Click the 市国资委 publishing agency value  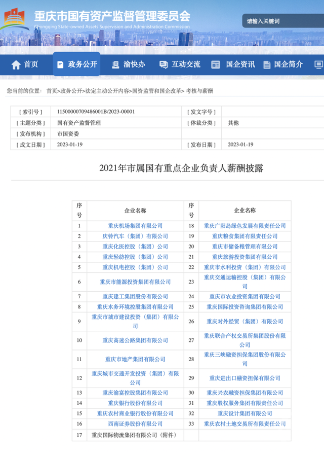coord(68,134)
